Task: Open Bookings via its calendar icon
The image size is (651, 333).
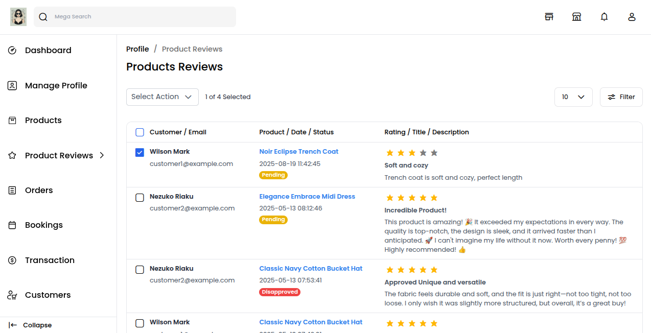Action: click(12, 225)
